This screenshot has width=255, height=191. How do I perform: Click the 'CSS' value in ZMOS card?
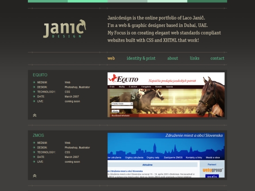pyautogui.click(x=67, y=152)
